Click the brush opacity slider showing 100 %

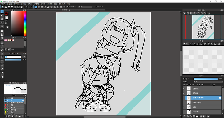tap(13, 59)
